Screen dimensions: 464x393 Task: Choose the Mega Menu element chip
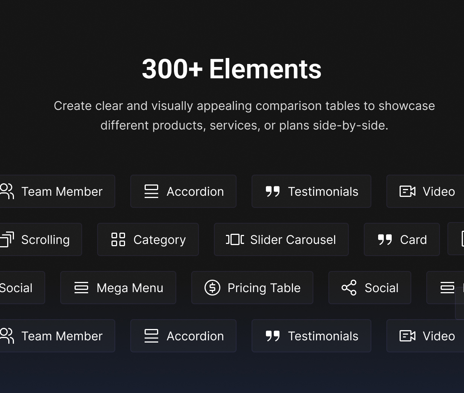pyautogui.click(x=118, y=288)
